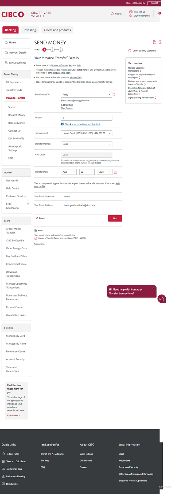This screenshot has height=494, width=171.
Task: Open the Transfer Date calendar picker icon
Action: 116,172
